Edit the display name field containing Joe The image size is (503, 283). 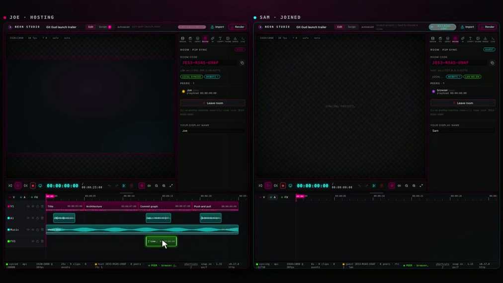point(213,131)
